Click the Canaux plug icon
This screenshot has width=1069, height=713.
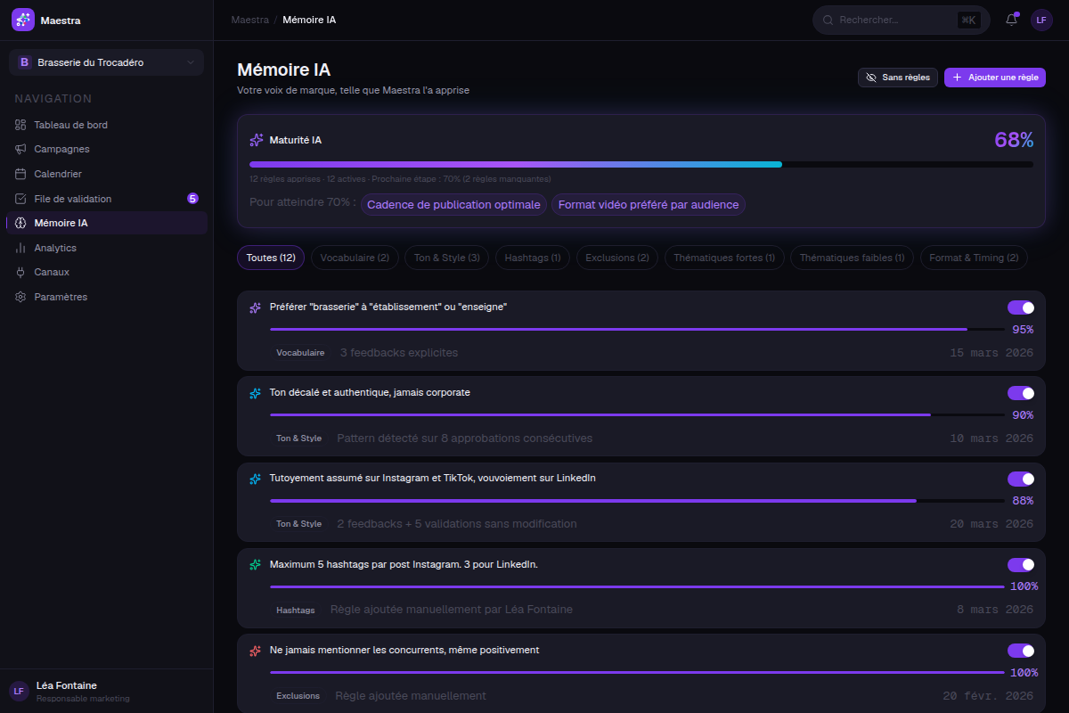pos(20,272)
